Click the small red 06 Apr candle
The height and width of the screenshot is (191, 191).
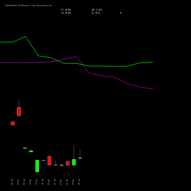(x=13, y=123)
